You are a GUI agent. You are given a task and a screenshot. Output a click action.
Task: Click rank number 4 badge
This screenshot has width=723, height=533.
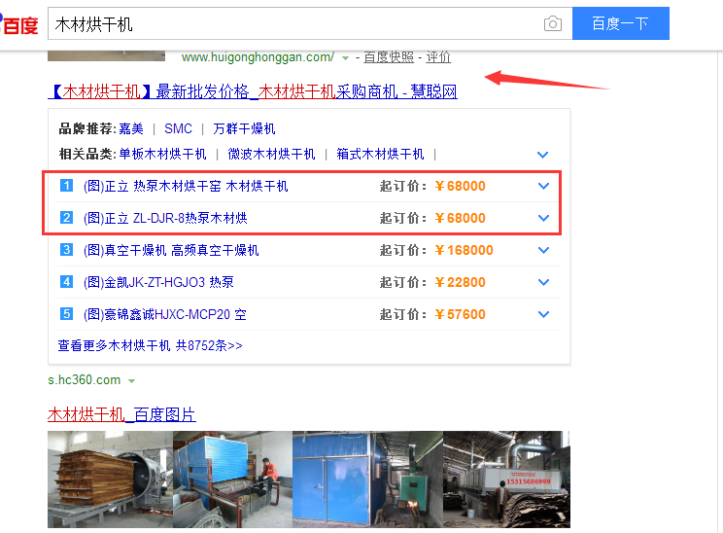(66, 281)
